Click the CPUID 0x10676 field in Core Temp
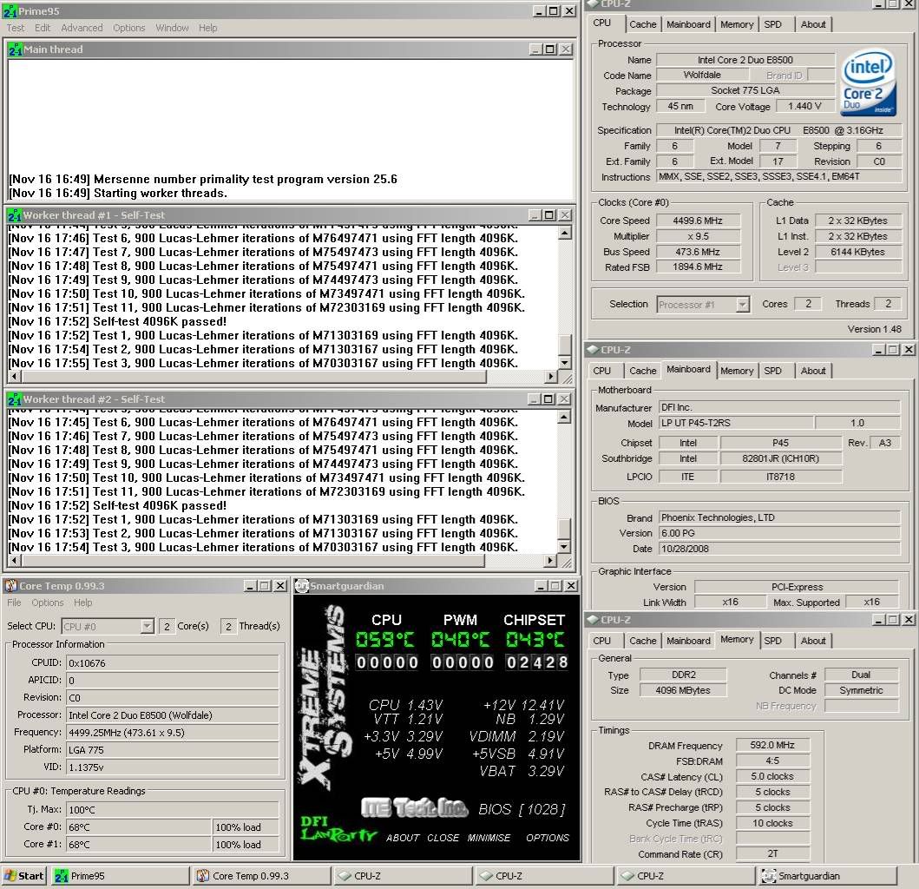 (x=173, y=663)
